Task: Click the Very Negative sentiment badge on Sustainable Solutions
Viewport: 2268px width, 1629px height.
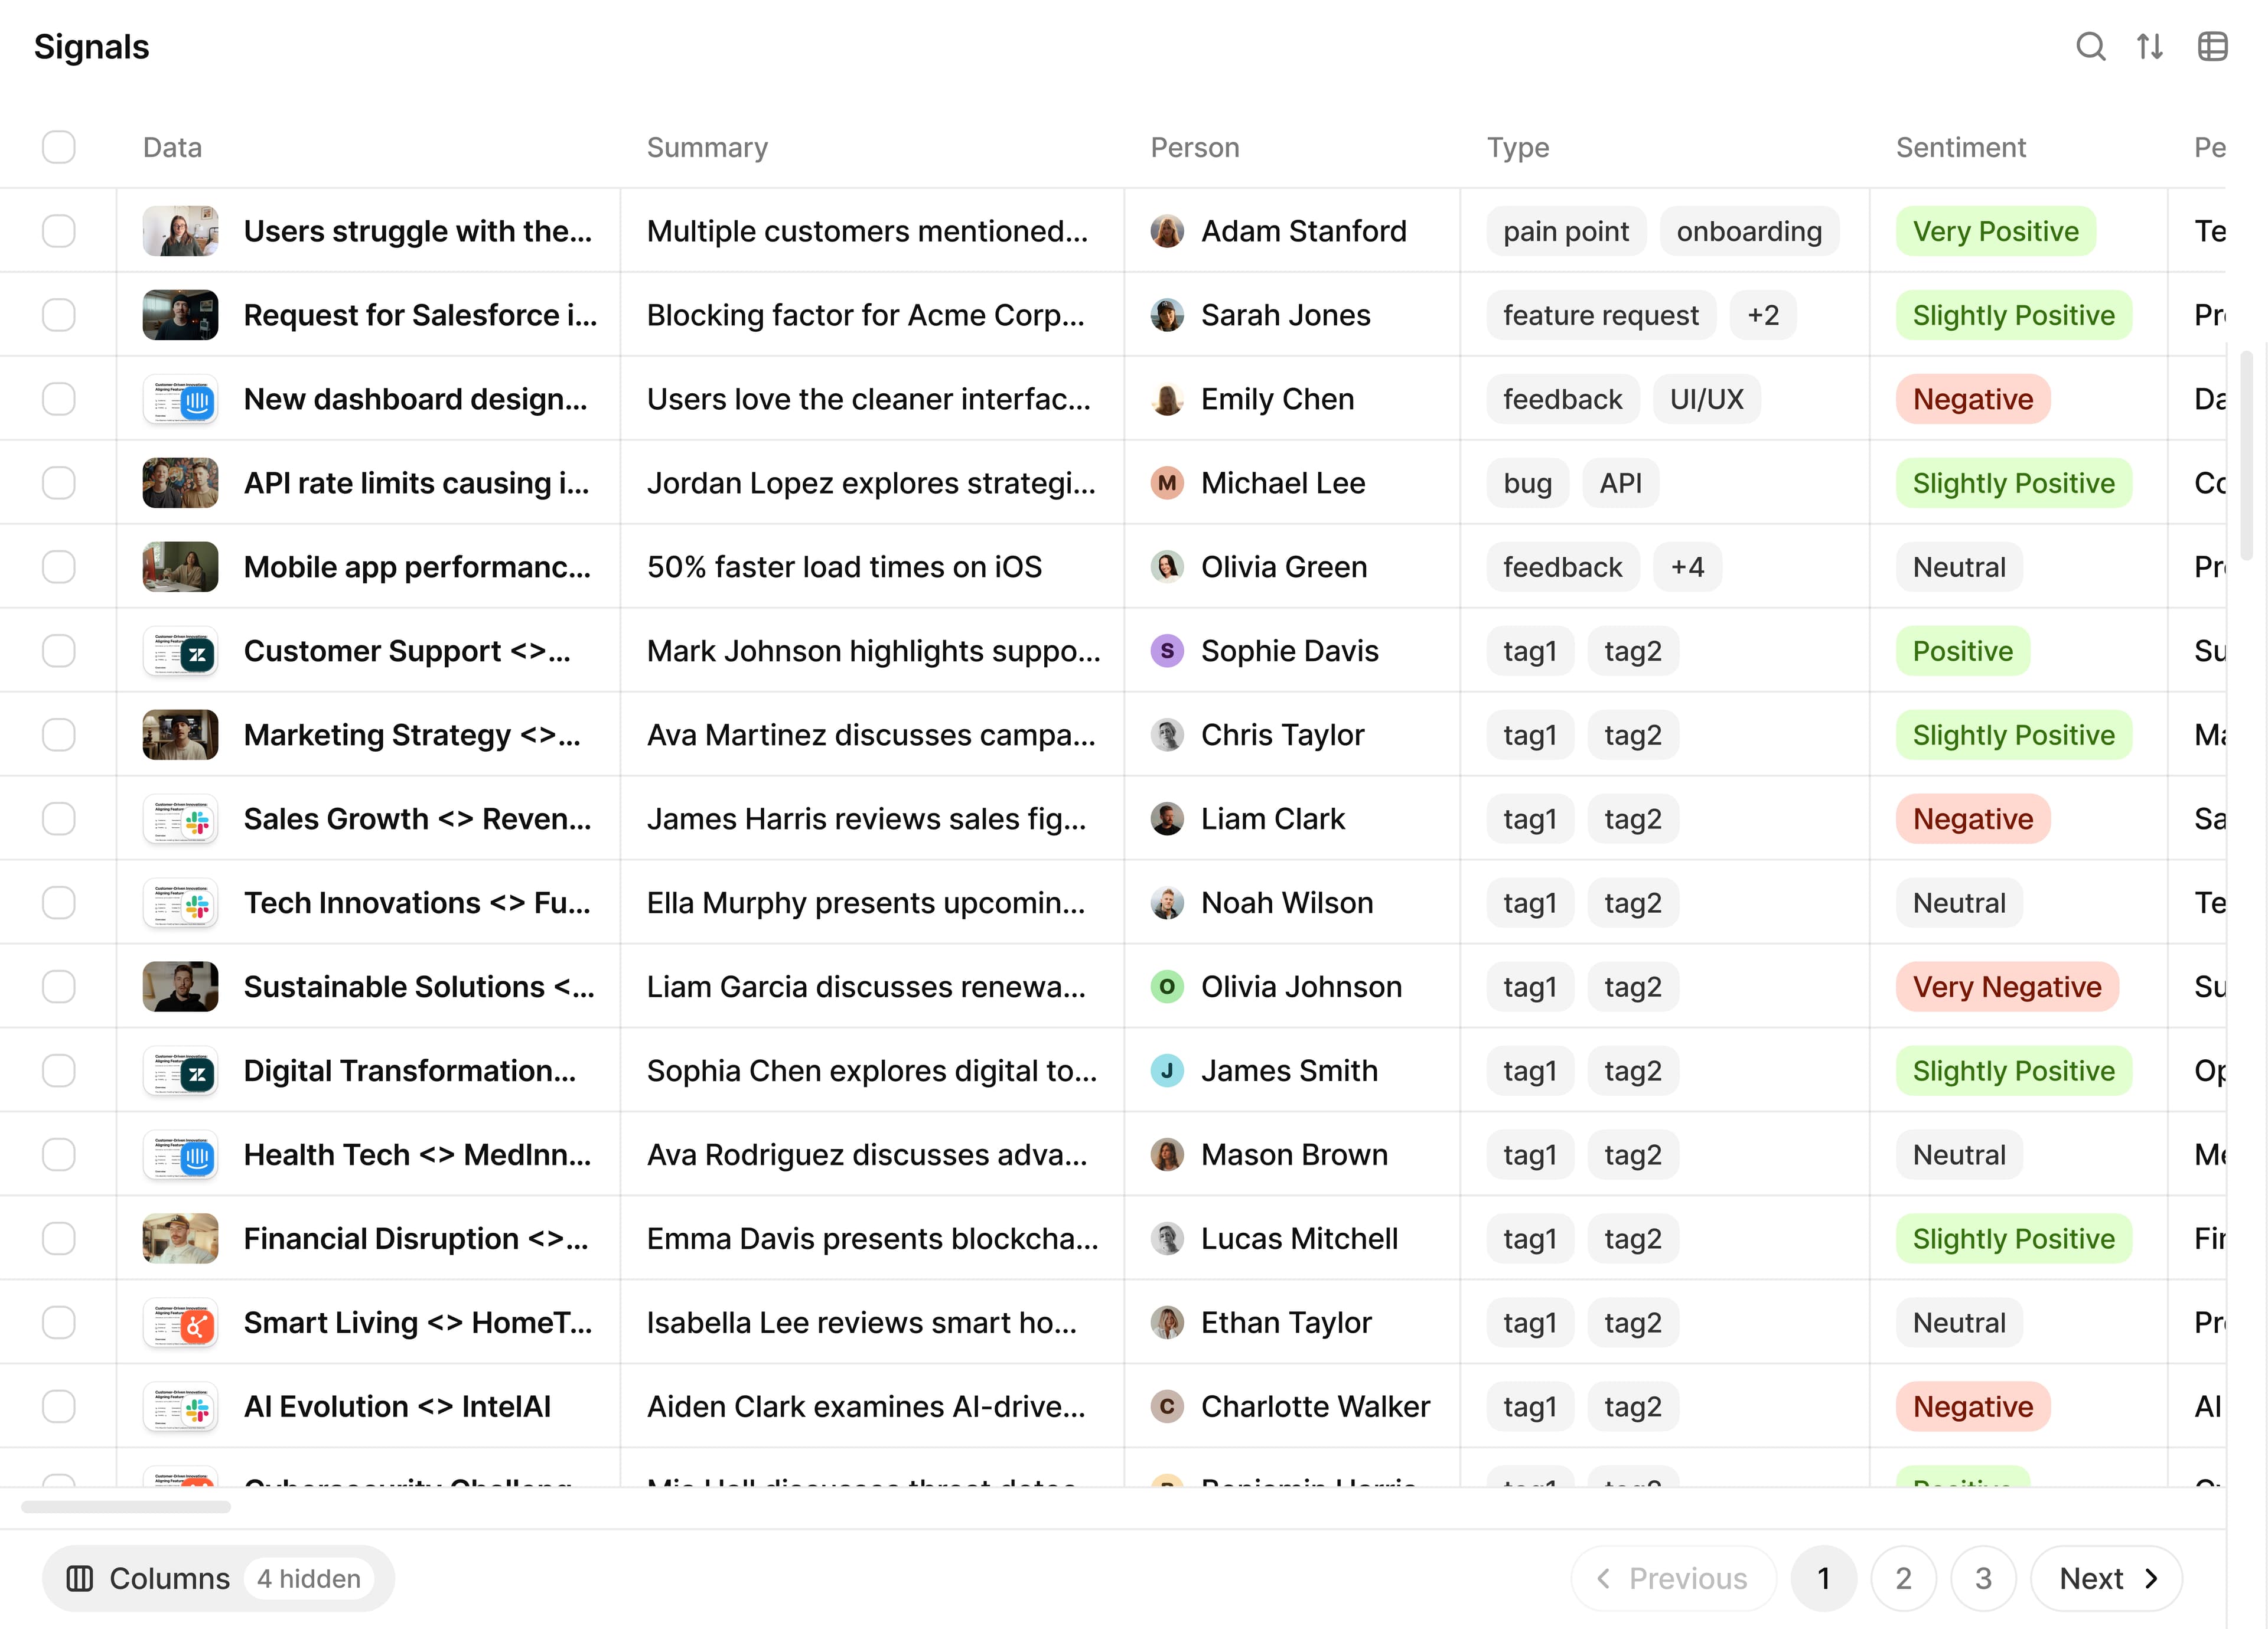Action: point(2007,987)
